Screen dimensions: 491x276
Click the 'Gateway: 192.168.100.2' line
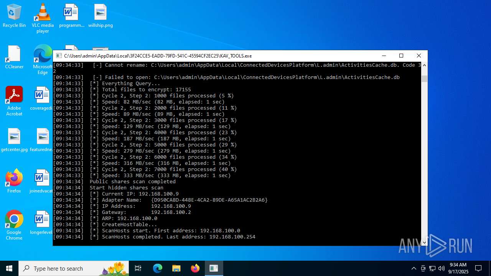(x=122, y=212)
